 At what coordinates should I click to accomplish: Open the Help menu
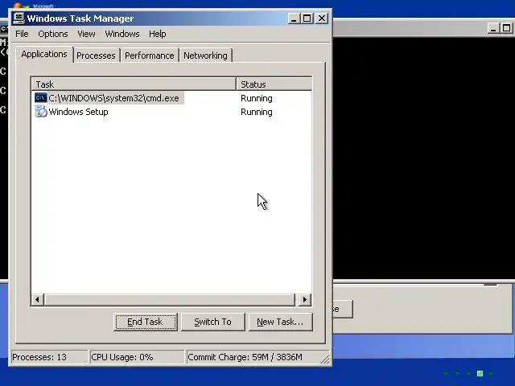(x=158, y=34)
